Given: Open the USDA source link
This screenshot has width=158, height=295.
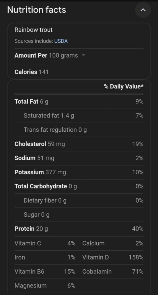Looking at the screenshot, I should [61, 41].
